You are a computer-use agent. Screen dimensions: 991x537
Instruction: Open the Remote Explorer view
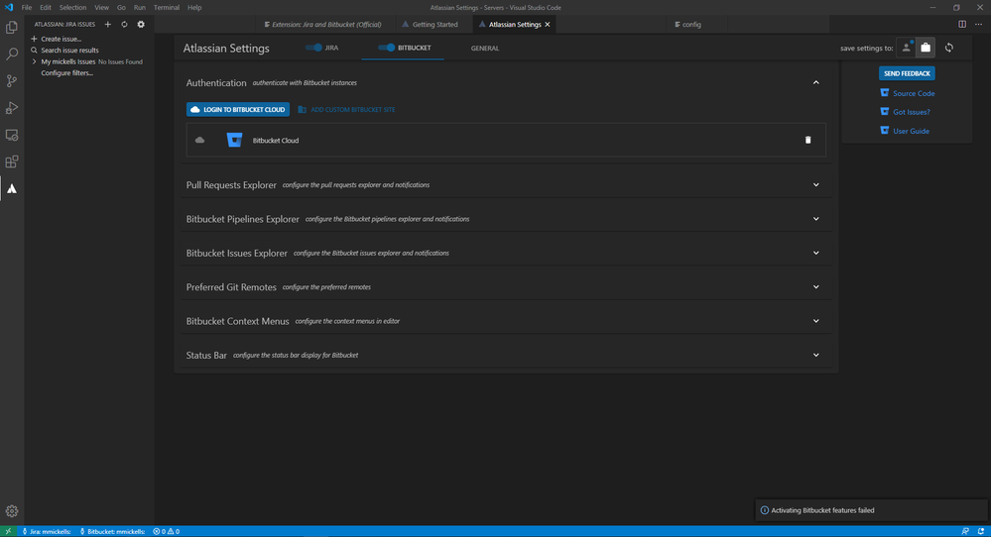click(x=11, y=135)
